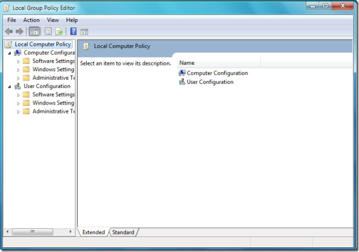The height and width of the screenshot is (252, 359).
Task: Minimize the Local Group Policy Editor window
Action: (x=313, y=6)
